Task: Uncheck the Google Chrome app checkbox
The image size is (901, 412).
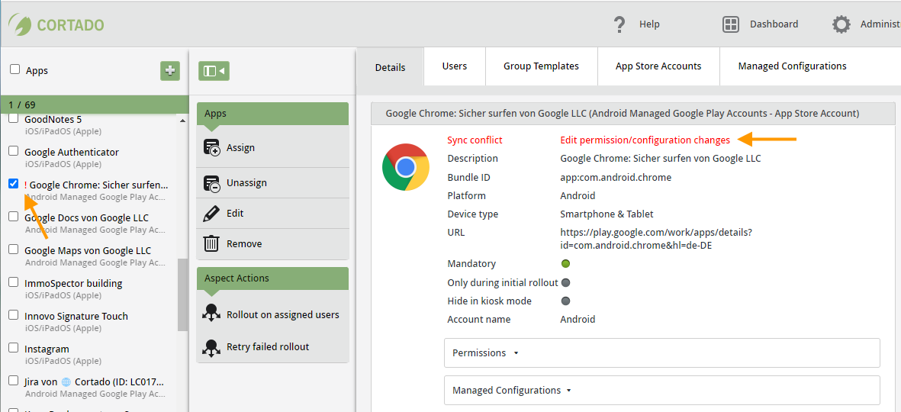Action: 14,184
